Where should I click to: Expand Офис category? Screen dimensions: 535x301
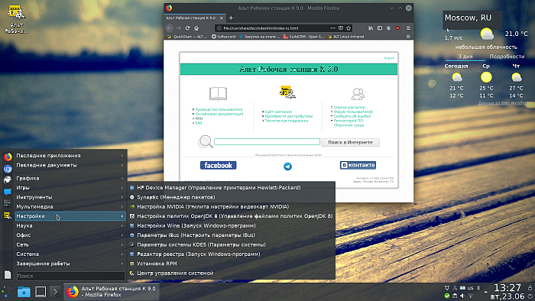(x=70, y=235)
